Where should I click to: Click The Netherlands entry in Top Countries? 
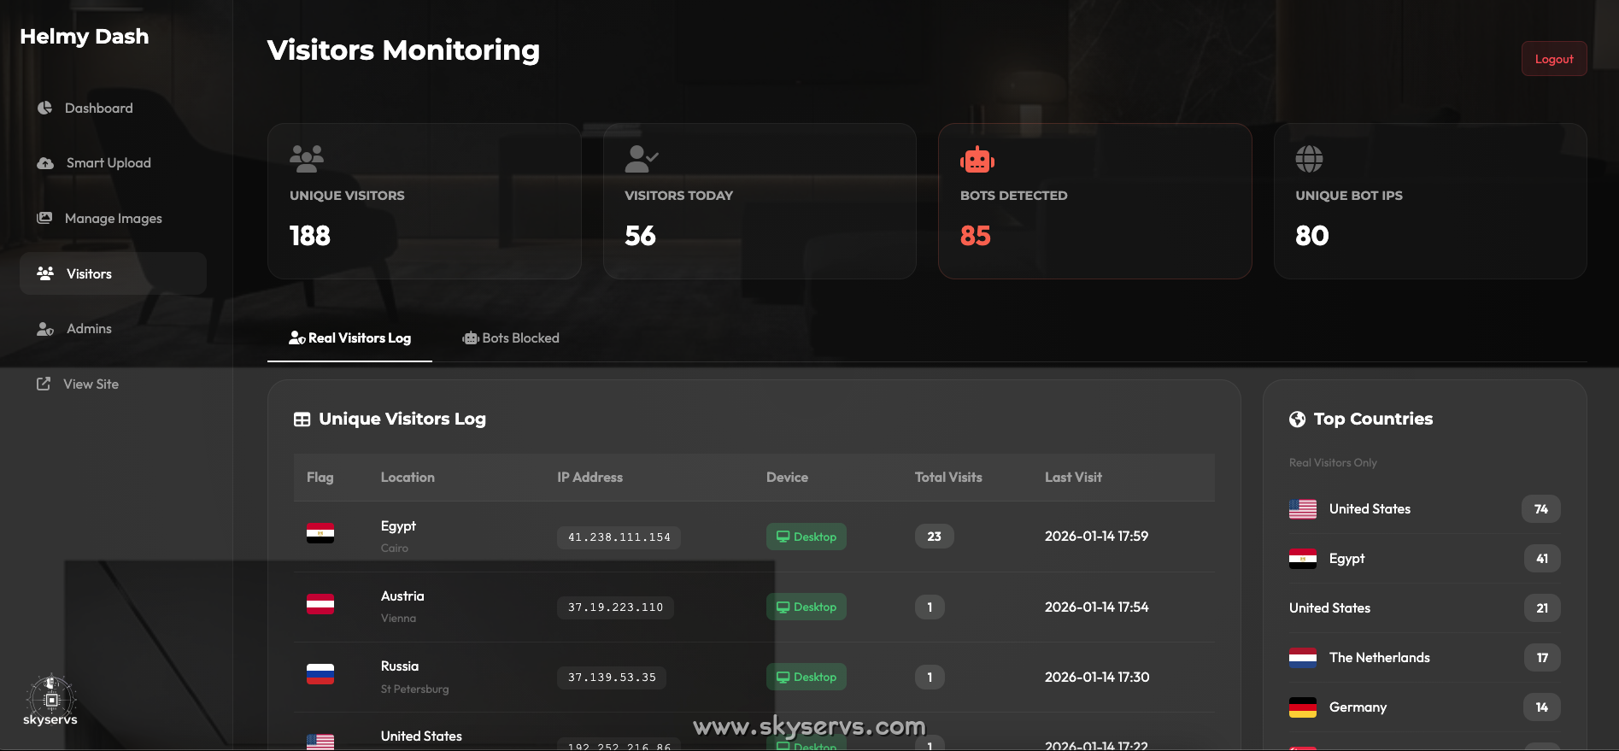tap(1379, 657)
